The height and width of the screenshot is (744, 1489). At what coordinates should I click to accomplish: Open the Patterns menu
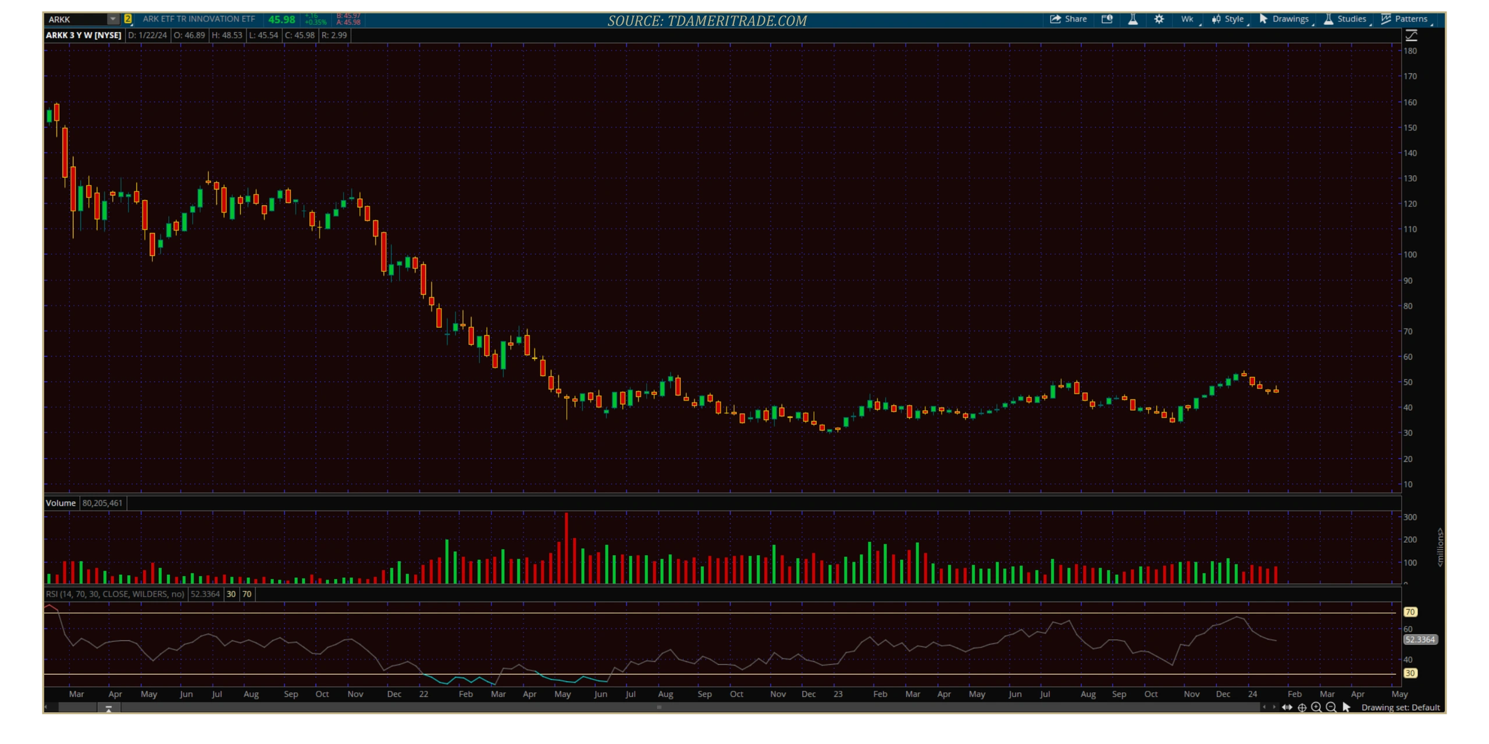pos(1404,19)
